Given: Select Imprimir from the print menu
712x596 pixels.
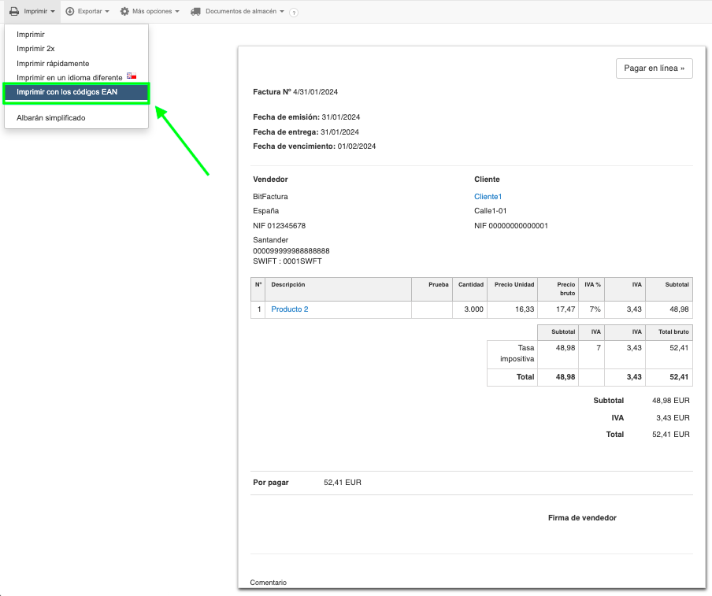Looking at the screenshot, I should pyautogui.click(x=31, y=35).
